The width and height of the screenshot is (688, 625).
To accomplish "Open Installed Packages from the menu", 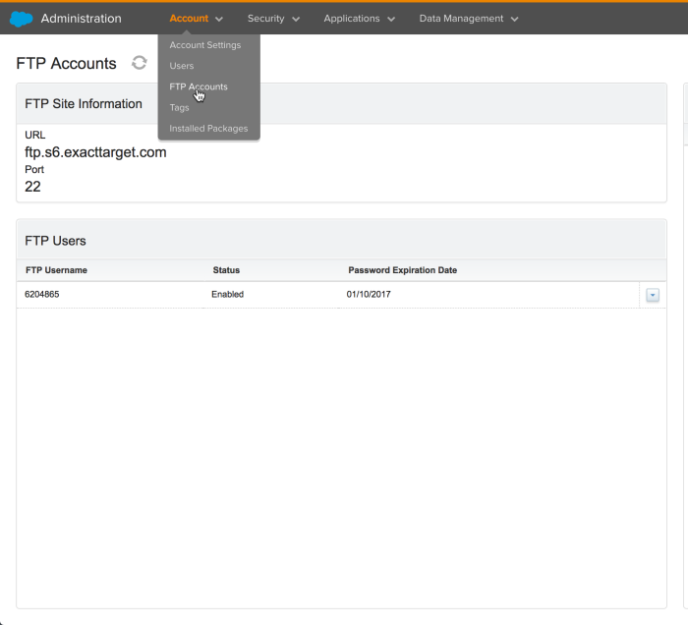I will 208,129.
